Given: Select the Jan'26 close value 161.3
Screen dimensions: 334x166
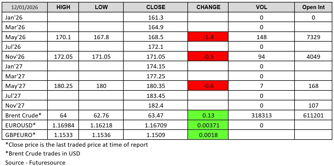Looking at the screenshot, I should click(156, 18).
